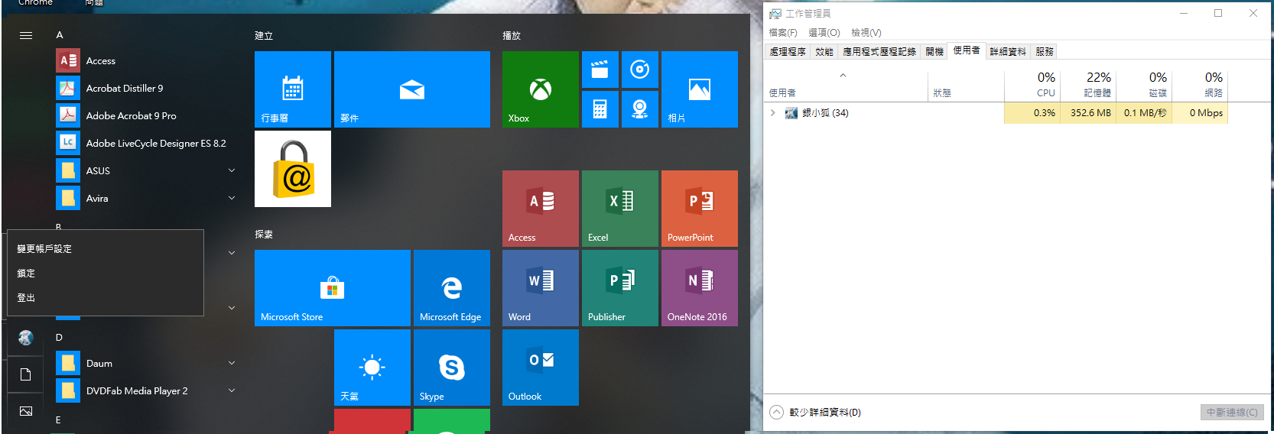This screenshot has width=1274, height=434.
Task: Launch the Access tile
Action: 541,209
